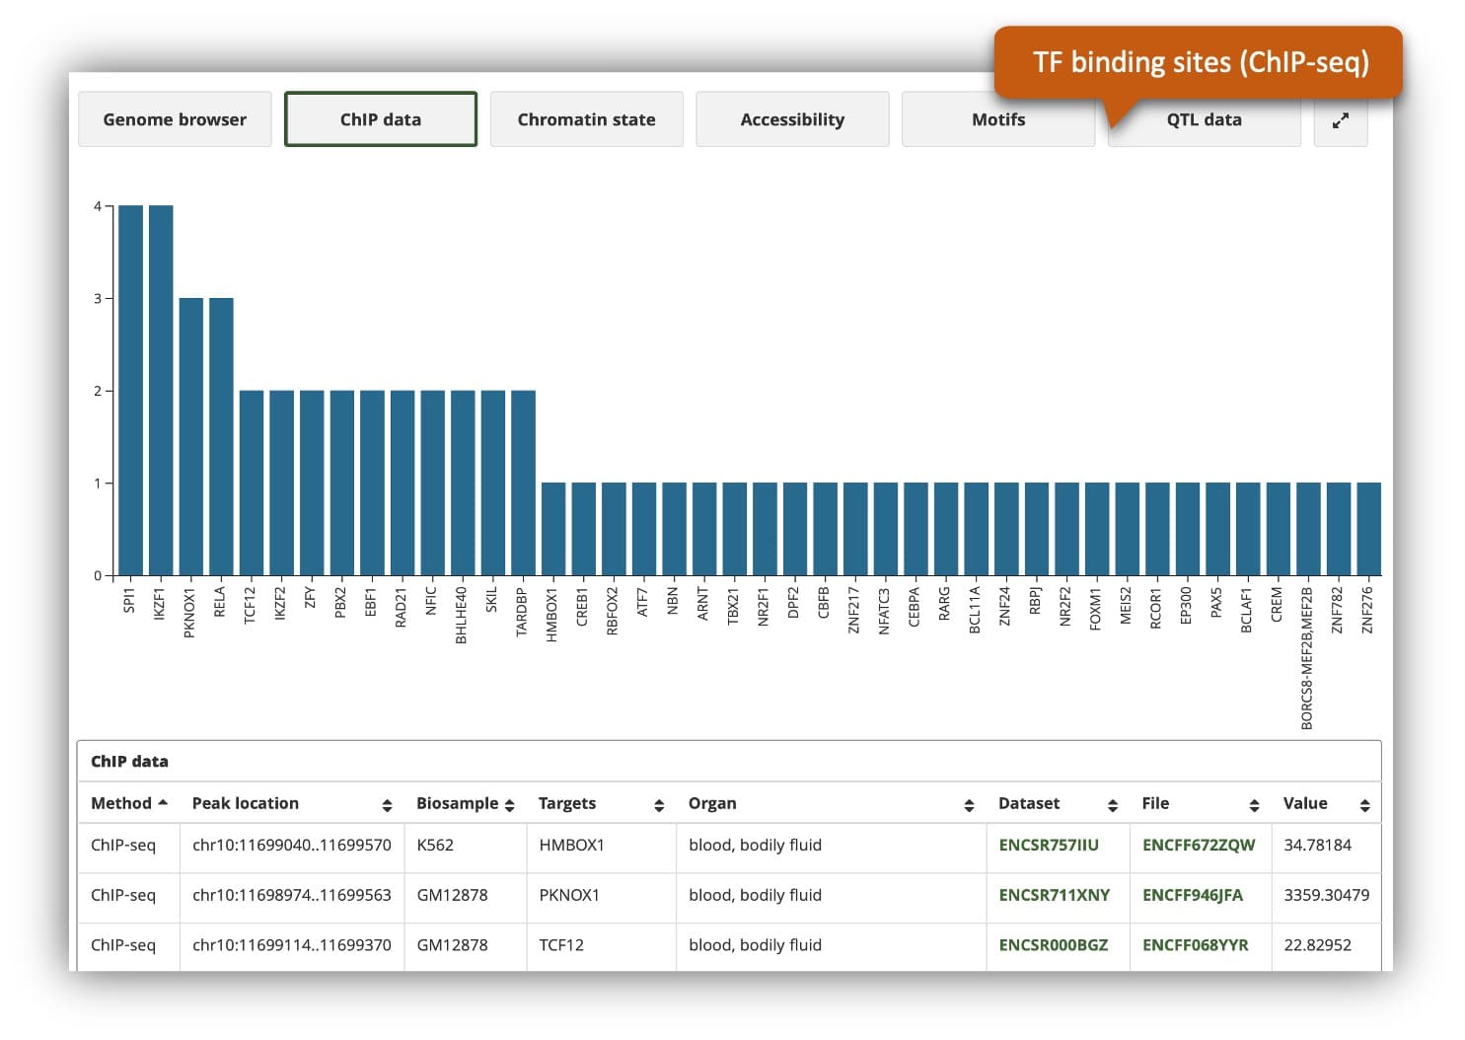Switch to Chromatin state tab
The image size is (1465, 1040).
click(x=586, y=119)
